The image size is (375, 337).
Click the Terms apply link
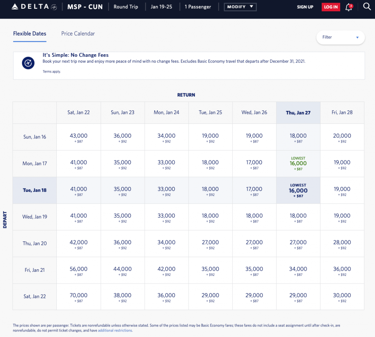pyautogui.click(x=52, y=72)
